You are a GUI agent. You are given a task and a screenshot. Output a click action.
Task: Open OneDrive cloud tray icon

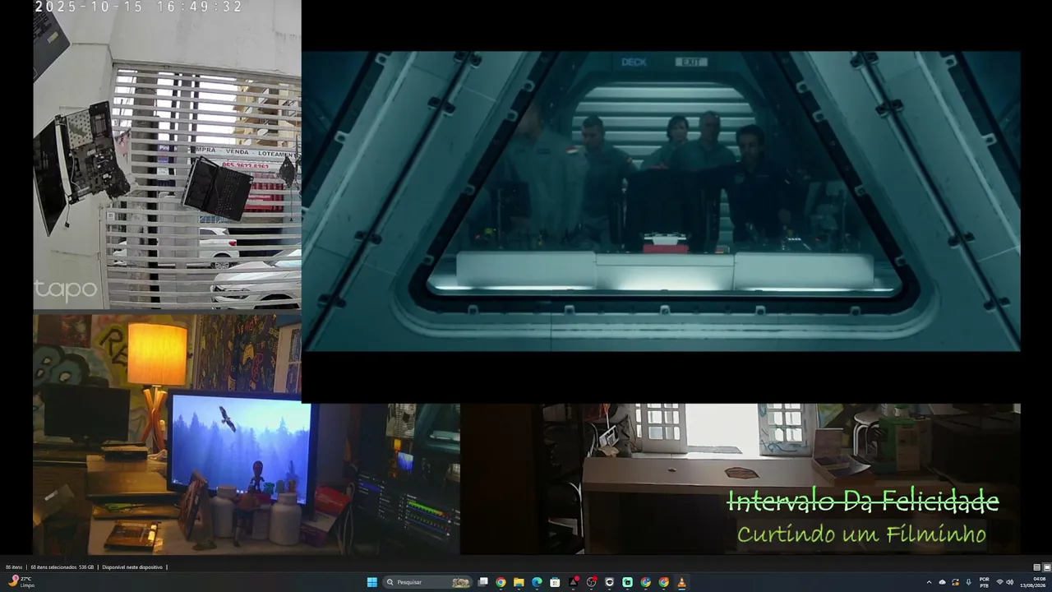[942, 582]
